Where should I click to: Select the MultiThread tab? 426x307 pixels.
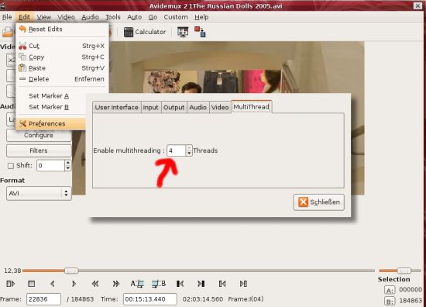click(251, 106)
